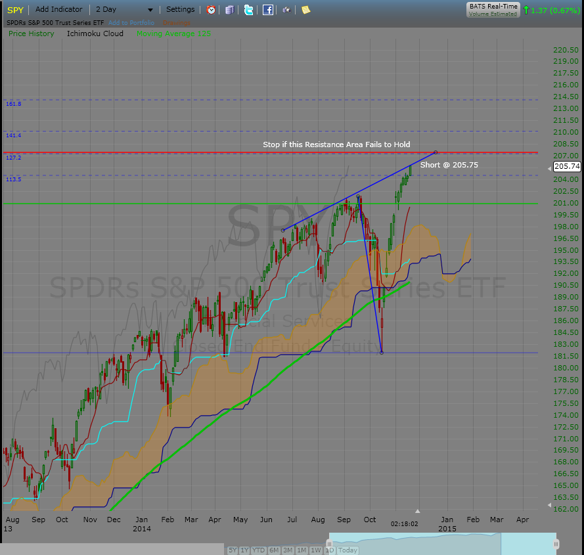Screen dimensions: 584x555
Task: Set range to 6M
Action: [274, 550]
